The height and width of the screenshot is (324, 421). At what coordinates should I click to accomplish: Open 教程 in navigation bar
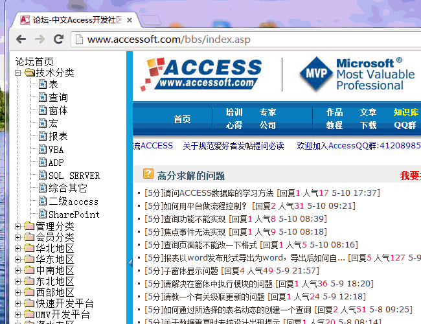click(335, 125)
